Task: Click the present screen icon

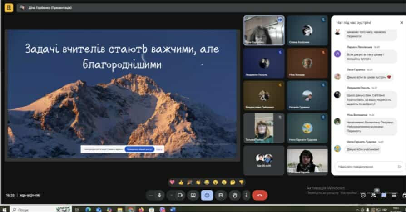Action: 193,195
